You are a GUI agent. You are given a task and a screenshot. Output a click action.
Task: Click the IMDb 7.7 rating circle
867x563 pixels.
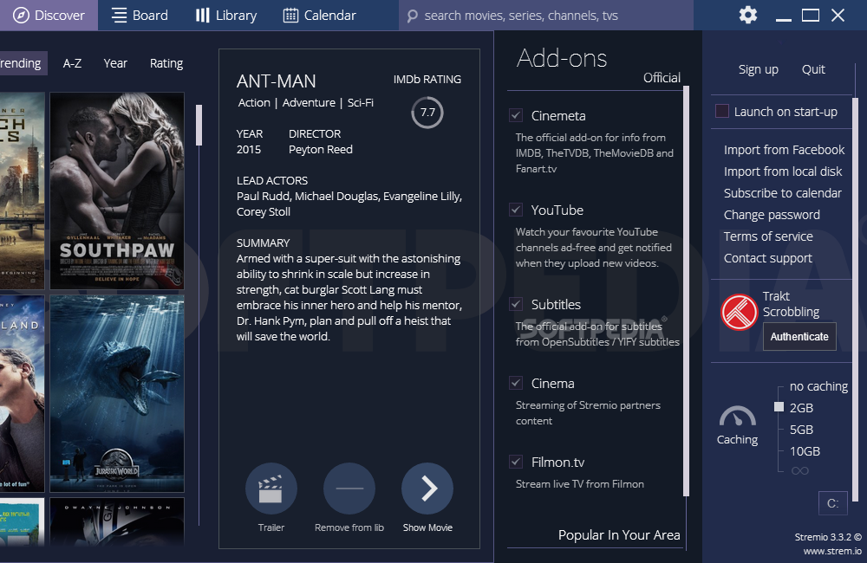427,113
